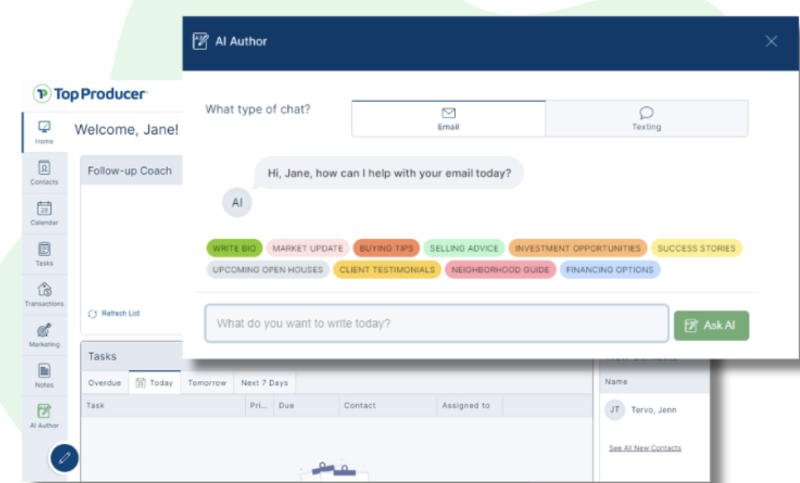Choose the INVESTMENT OPPORTUNITIES prompt chip
Viewport: 800px width, 483px height.
click(x=578, y=248)
